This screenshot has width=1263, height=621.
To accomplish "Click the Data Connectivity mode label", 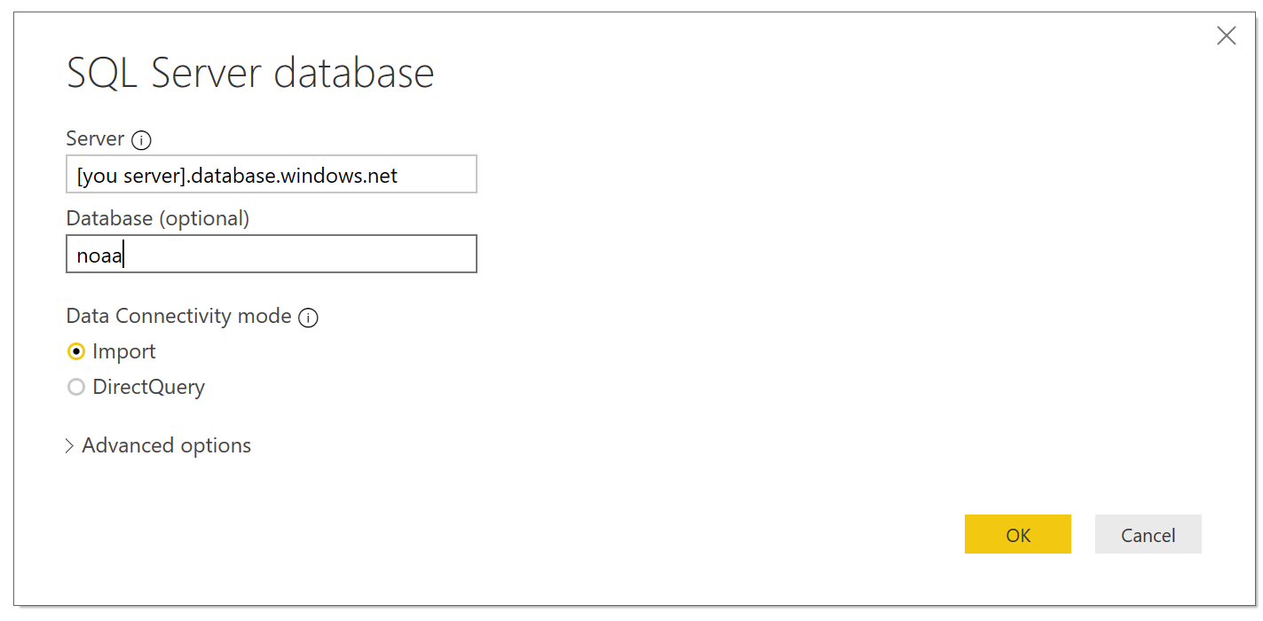I will pos(178,317).
